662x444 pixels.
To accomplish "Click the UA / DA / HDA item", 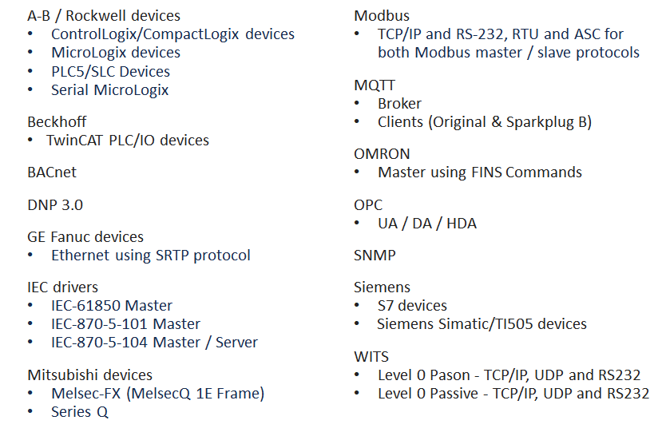I will (427, 224).
